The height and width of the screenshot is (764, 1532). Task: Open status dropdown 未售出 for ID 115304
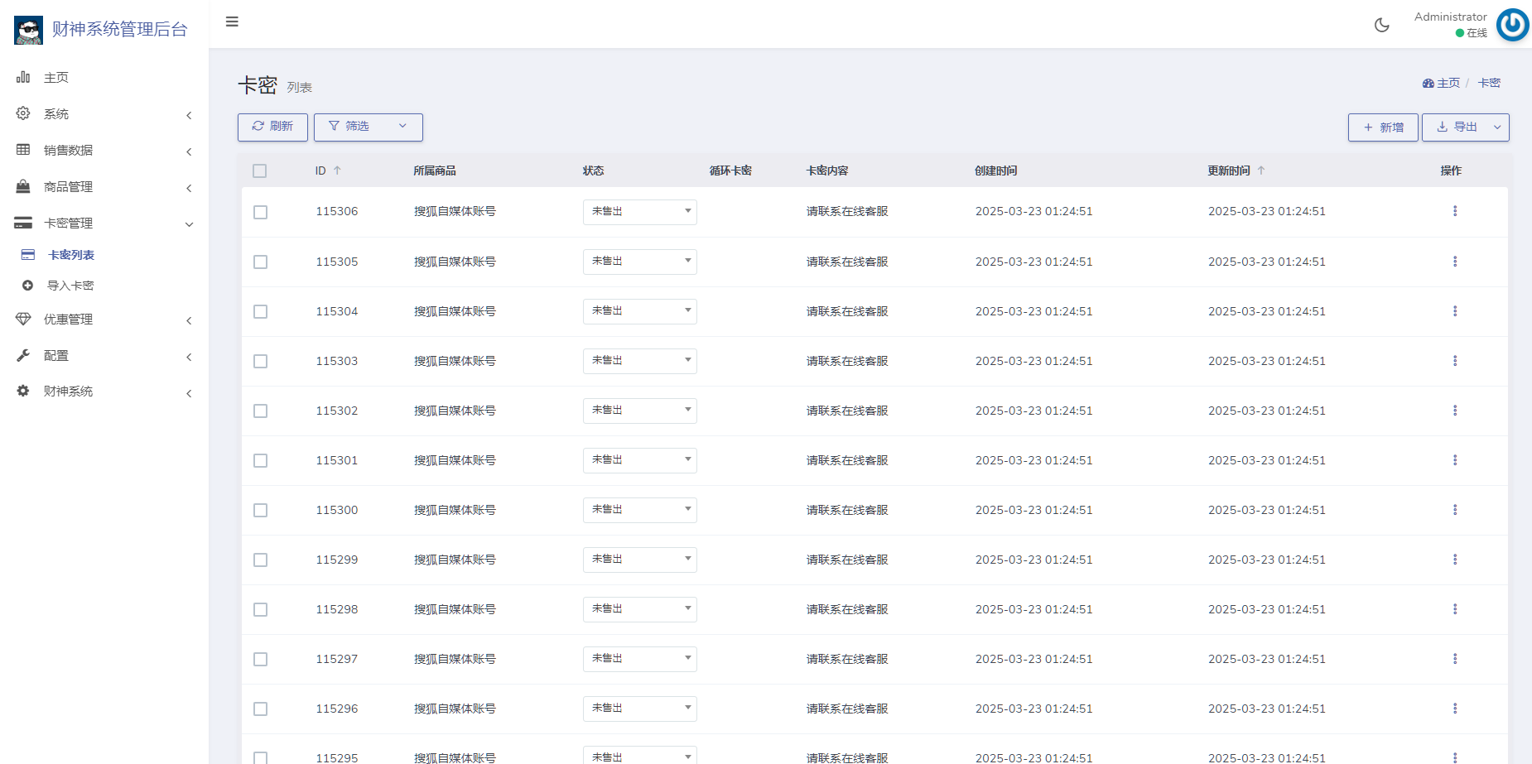pyautogui.click(x=638, y=311)
